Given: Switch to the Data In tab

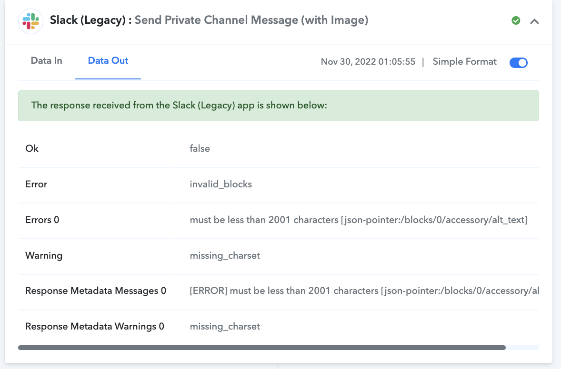Looking at the screenshot, I should [x=47, y=61].
